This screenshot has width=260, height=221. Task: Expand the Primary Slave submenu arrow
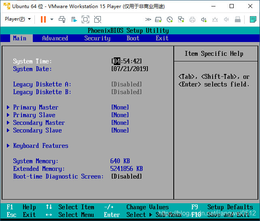tap(8, 115)
